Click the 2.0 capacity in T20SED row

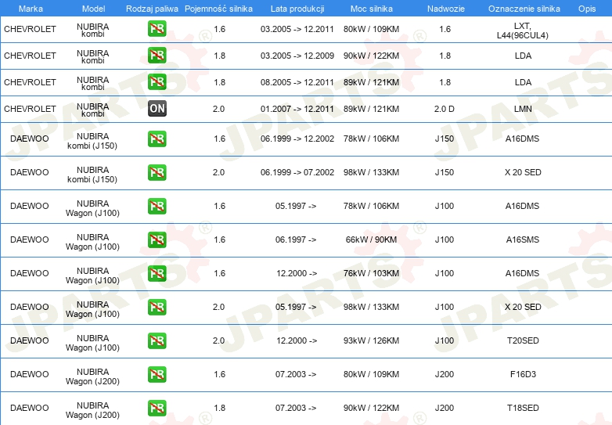pyautogui.click(x=218, y=340)
